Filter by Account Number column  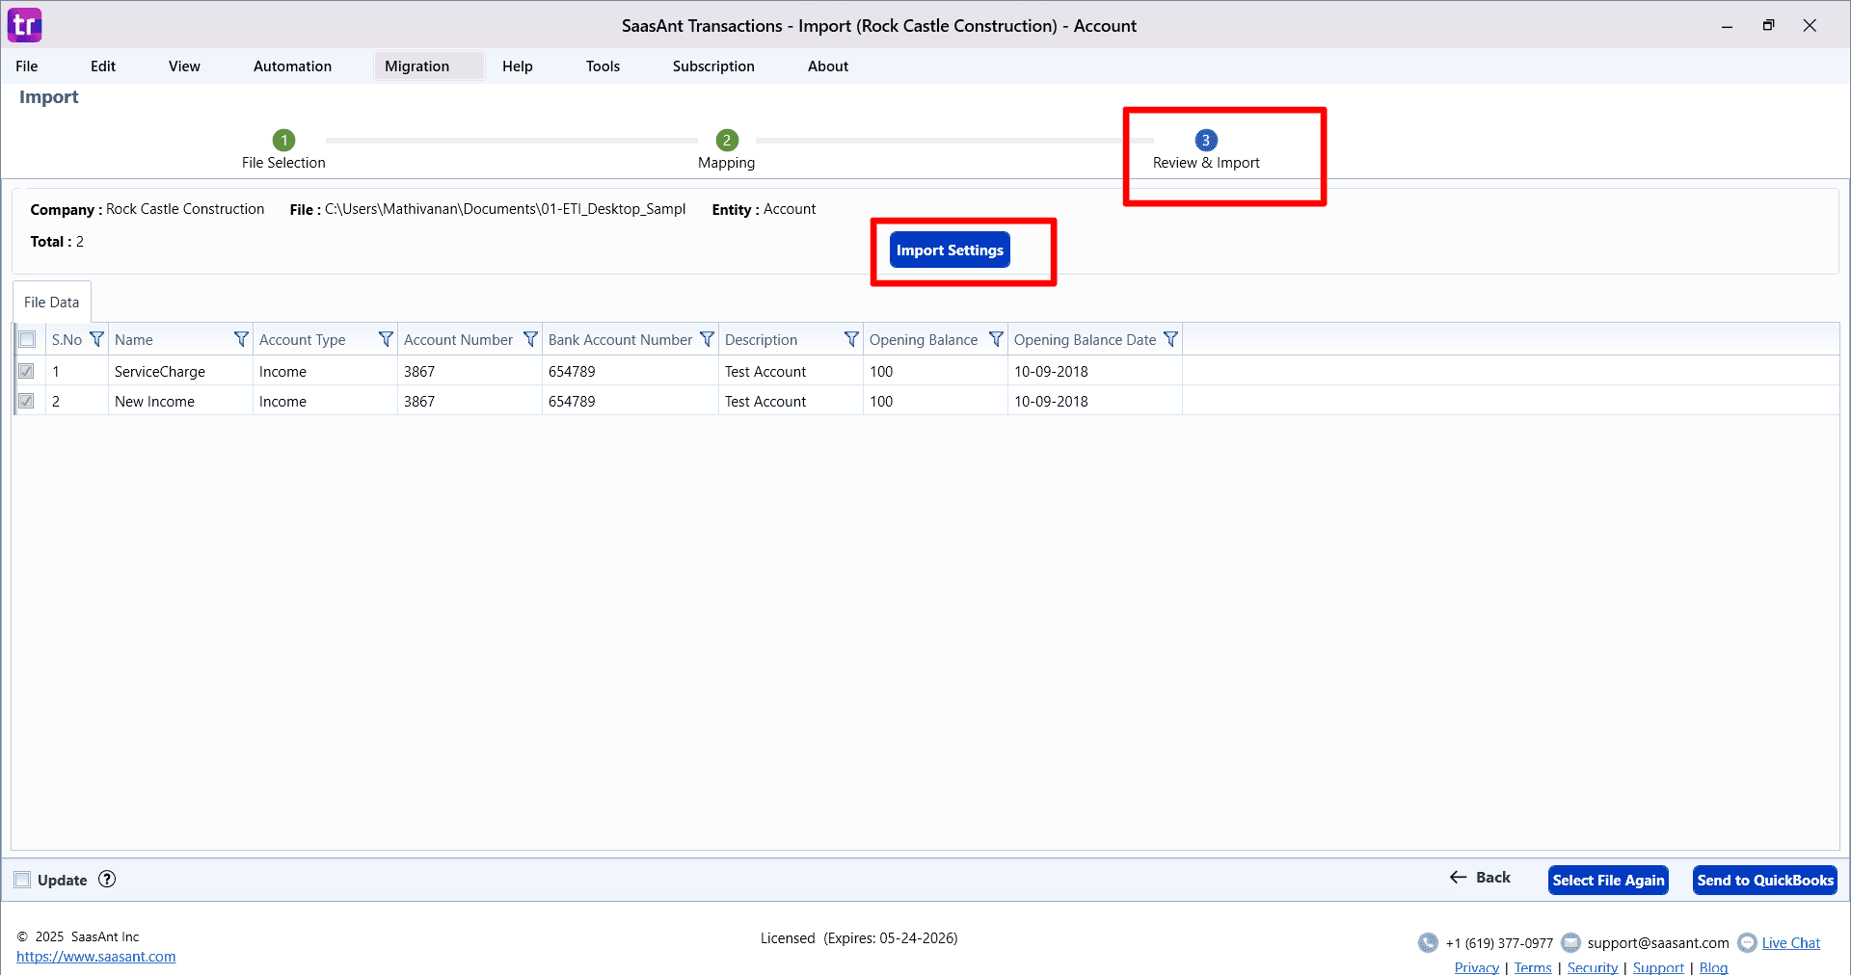pyautogui.click(x=530, y=339)
